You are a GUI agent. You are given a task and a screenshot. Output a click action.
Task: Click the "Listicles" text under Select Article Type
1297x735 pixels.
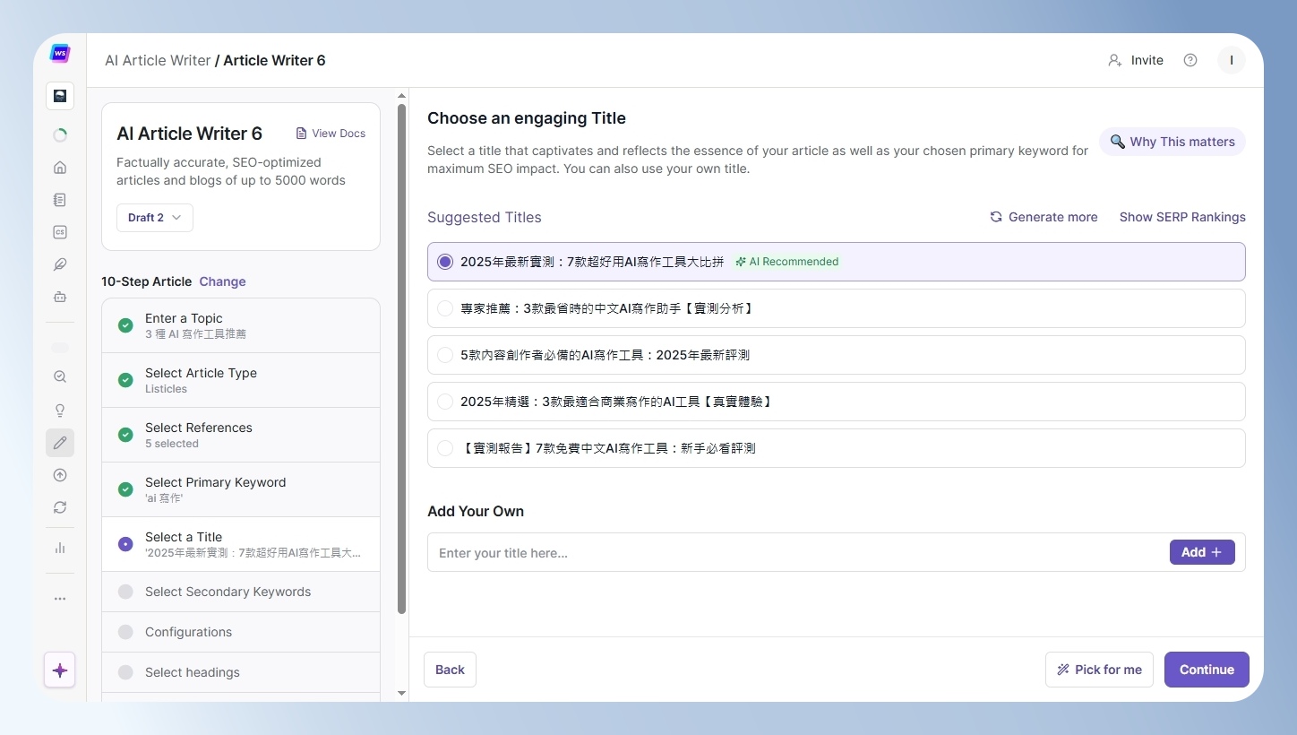click(x=166, y=389)
